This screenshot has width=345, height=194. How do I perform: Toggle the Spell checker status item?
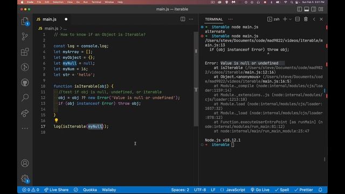[282, 190]
